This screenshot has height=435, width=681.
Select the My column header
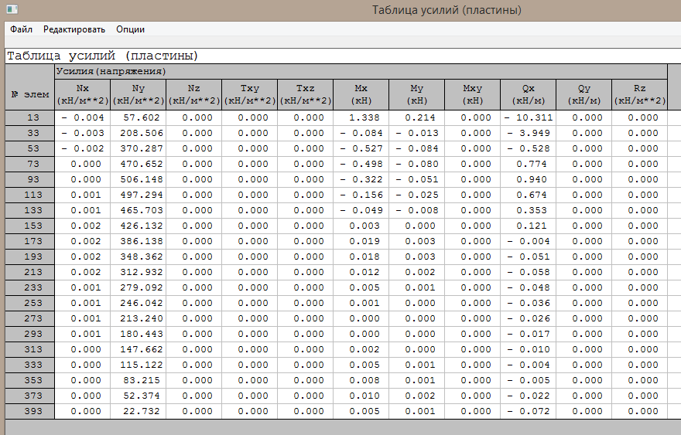pos(416,94)
